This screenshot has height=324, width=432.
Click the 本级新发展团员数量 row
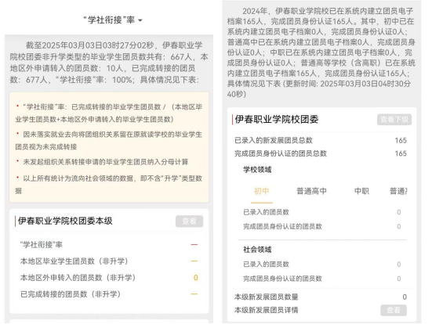point(321,297)
